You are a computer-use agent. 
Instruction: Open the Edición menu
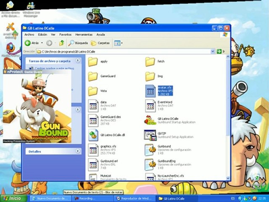[43, 35]
